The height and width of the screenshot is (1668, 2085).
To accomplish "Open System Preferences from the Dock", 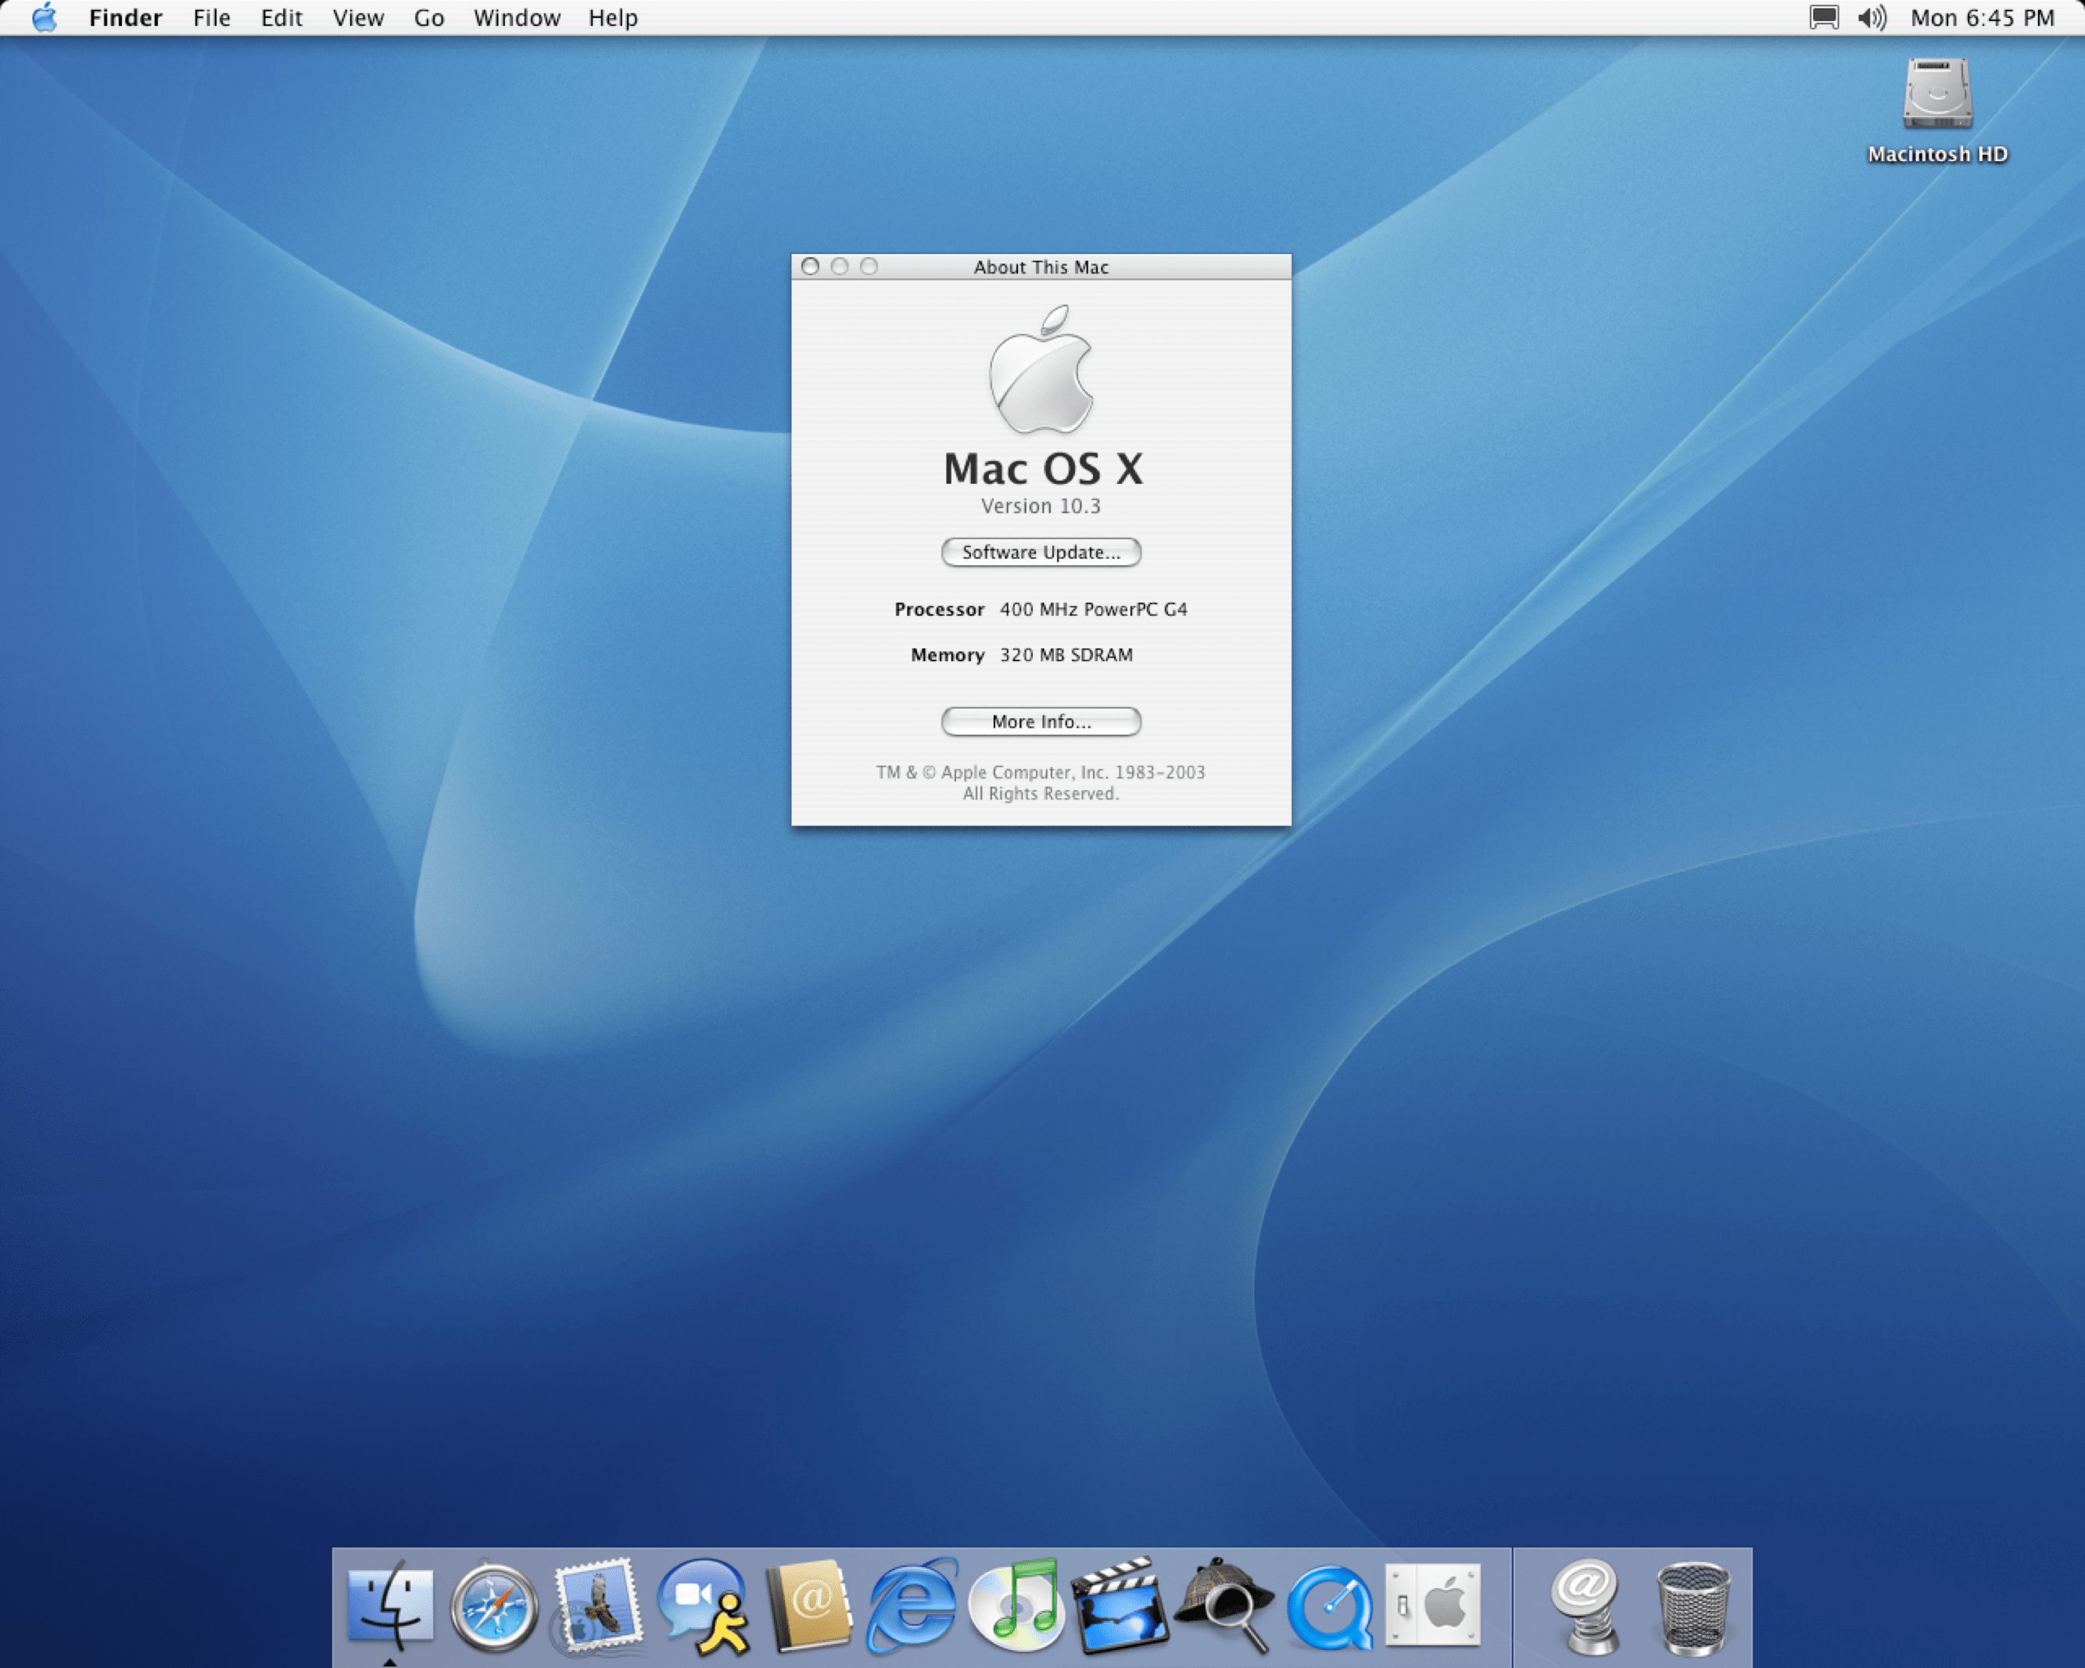I will [1433, 1604].
